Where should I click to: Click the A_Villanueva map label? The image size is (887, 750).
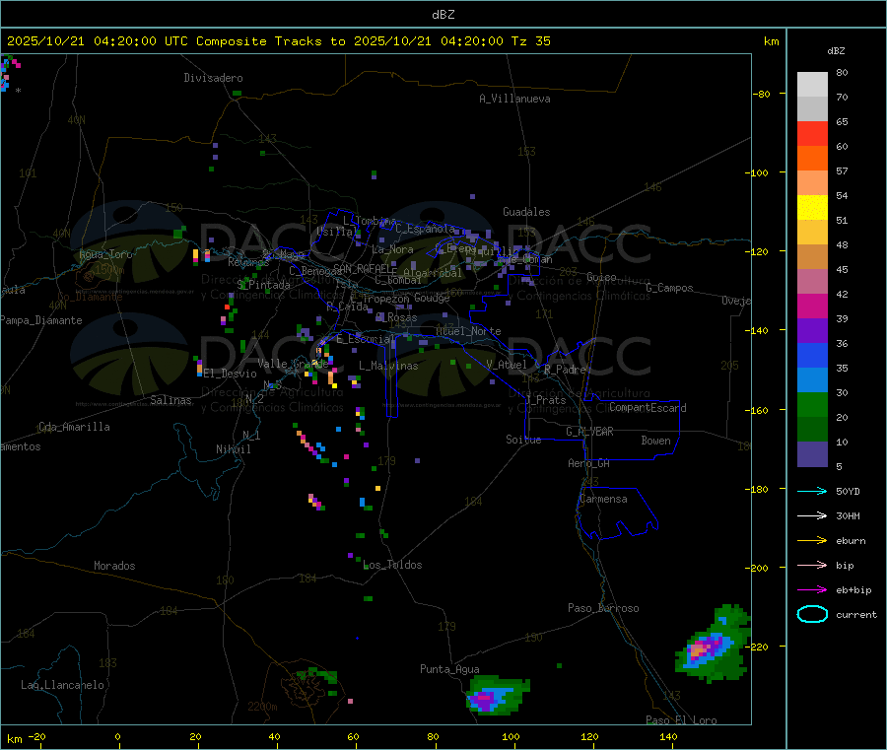(x=514, y=99)
